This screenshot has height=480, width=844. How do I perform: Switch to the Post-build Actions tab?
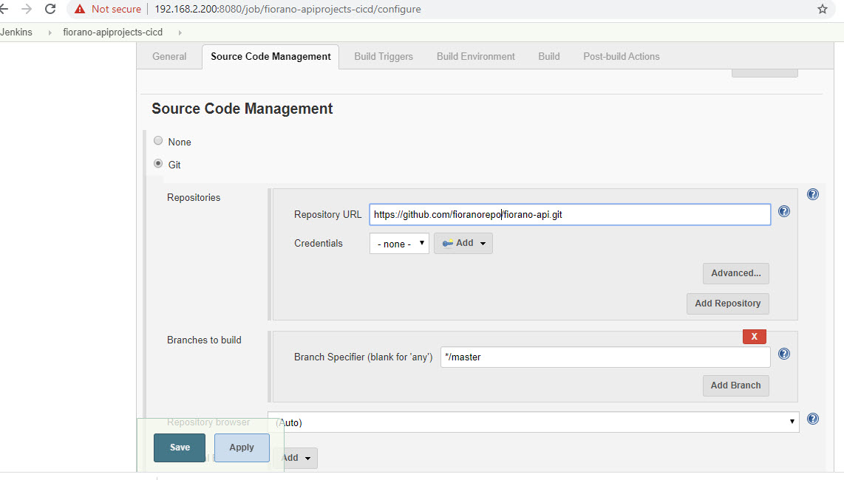click(621, 57)
